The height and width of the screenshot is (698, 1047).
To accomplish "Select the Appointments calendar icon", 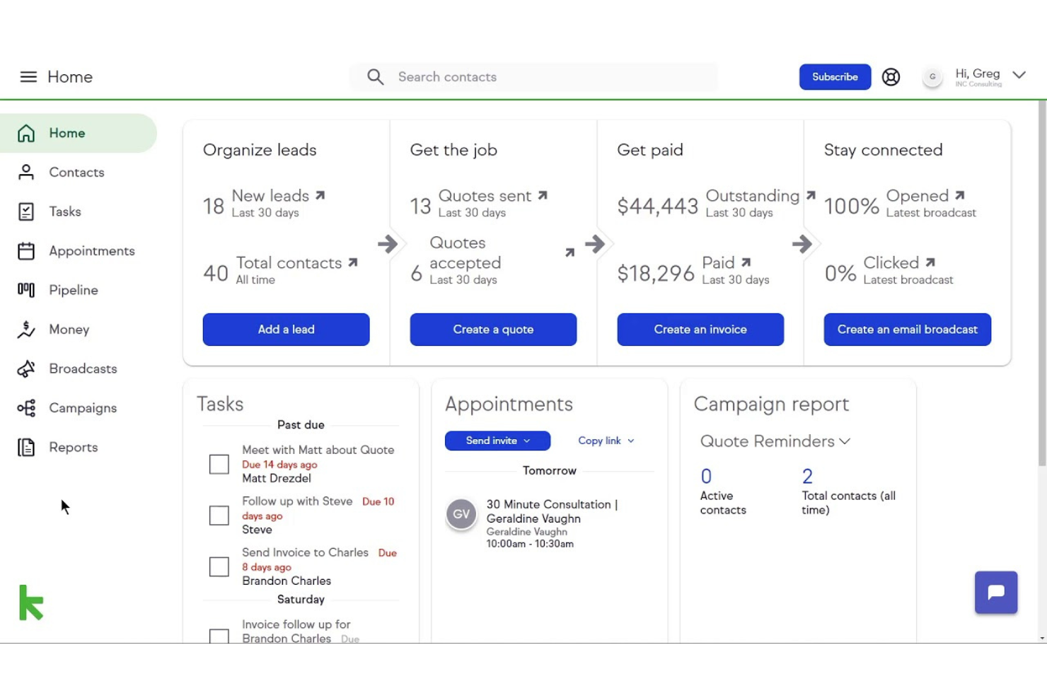I will 25,251.
